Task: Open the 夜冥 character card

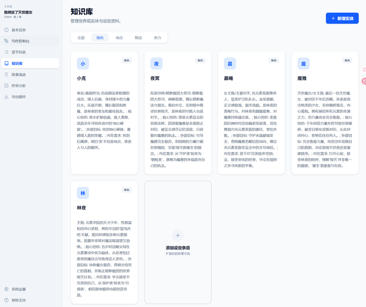Action: point(178,113)
